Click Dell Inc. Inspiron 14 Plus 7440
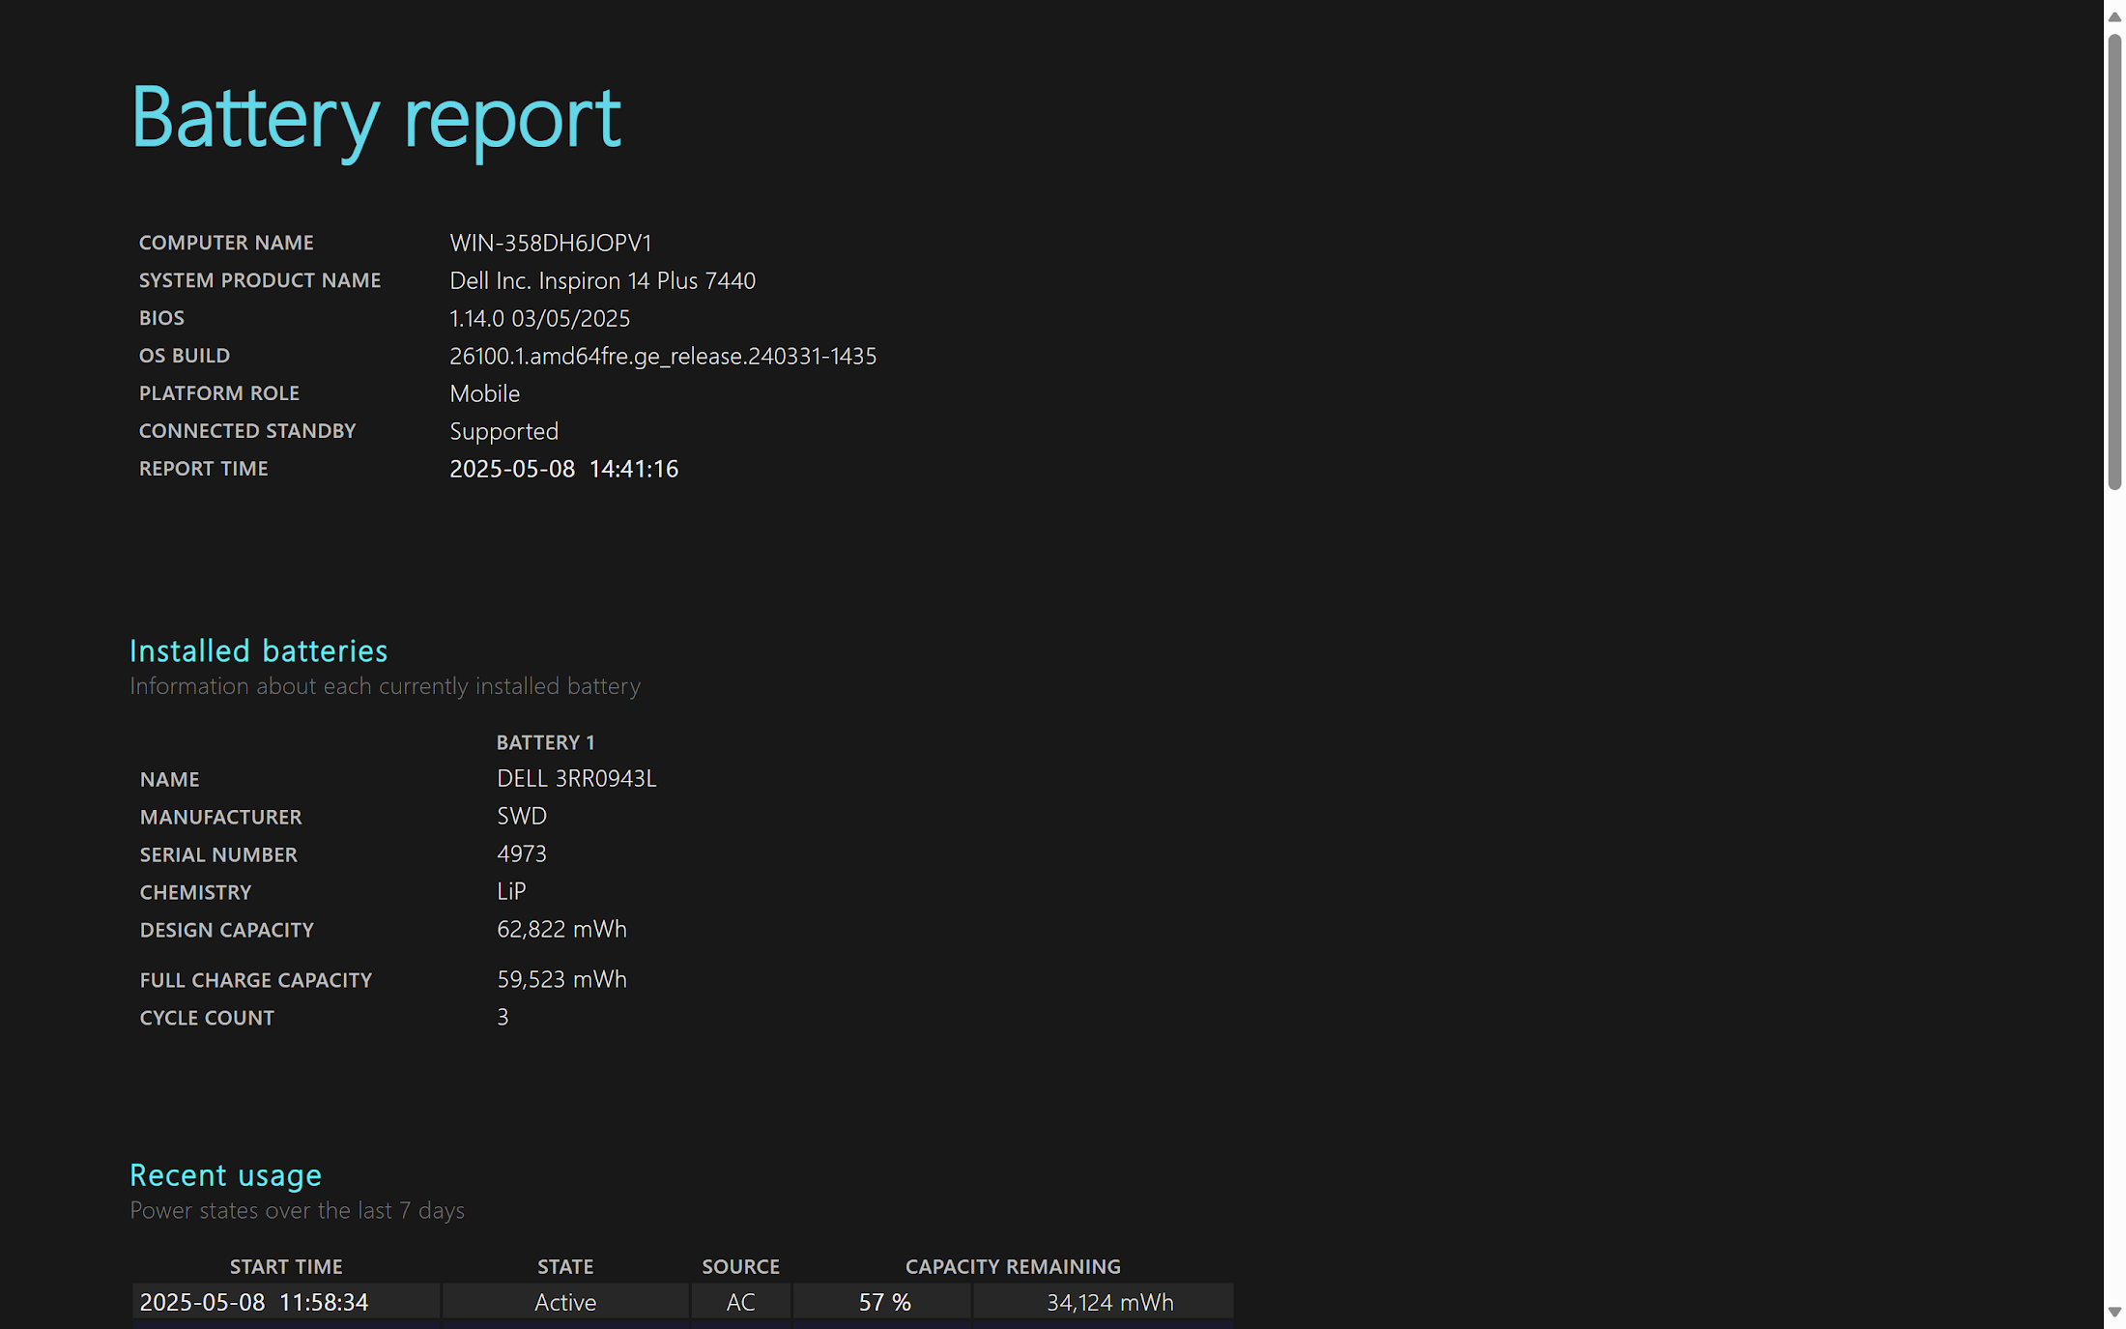 (602, 280)
